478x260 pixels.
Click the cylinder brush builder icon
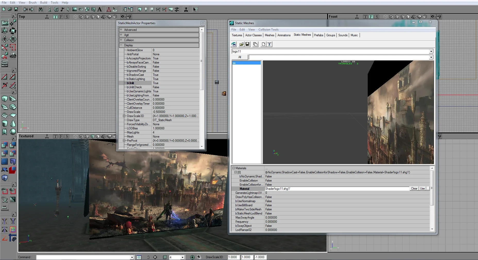[5, 123]
